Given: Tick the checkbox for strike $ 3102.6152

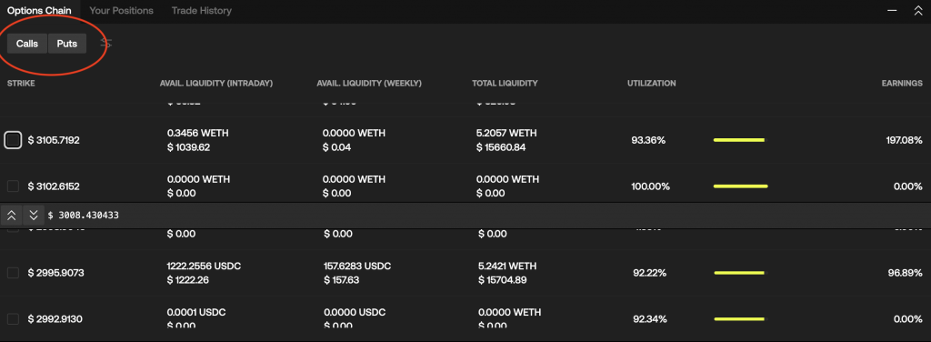Looking at the screenshot, I should pos(13,186).
